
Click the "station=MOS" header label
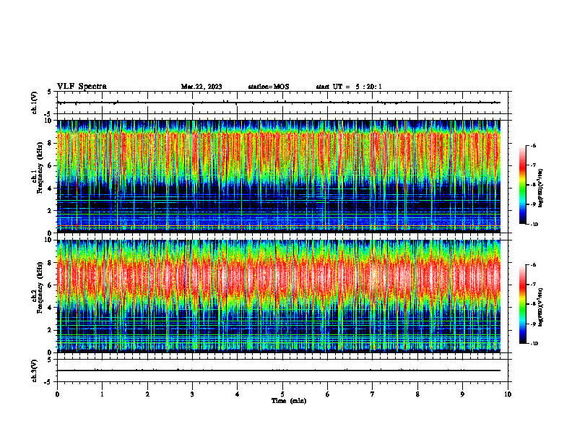(269, 87)
